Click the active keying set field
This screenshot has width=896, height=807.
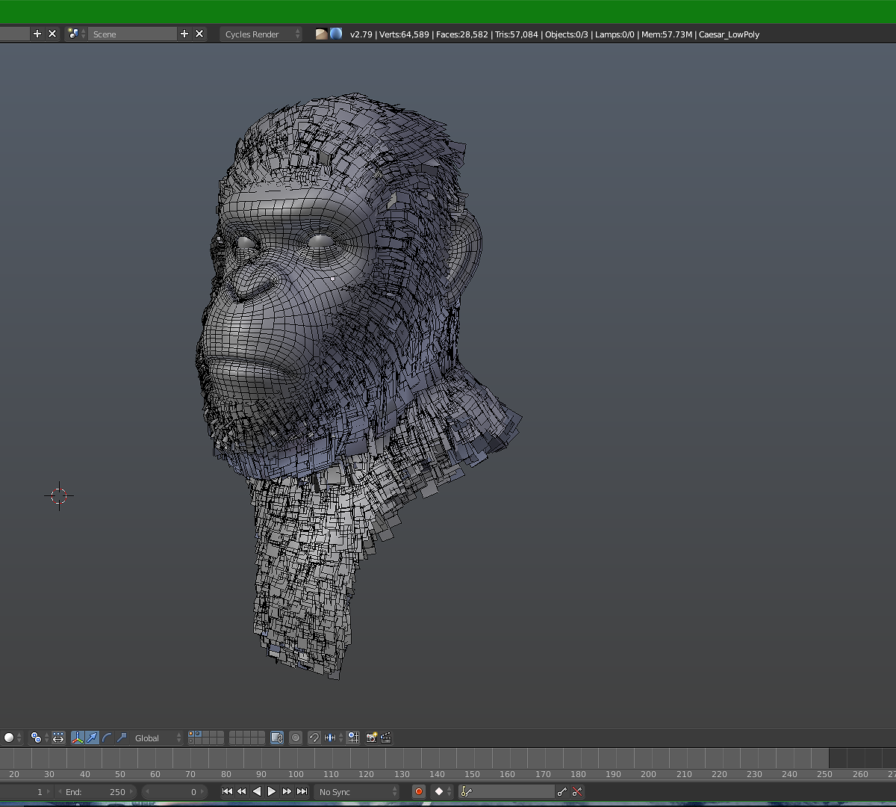tap(507, 791)
